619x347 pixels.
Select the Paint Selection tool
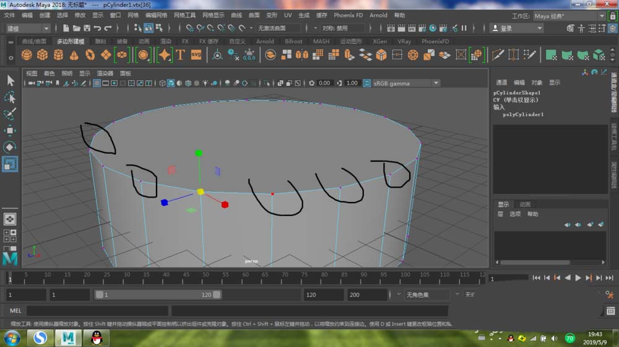11,114
